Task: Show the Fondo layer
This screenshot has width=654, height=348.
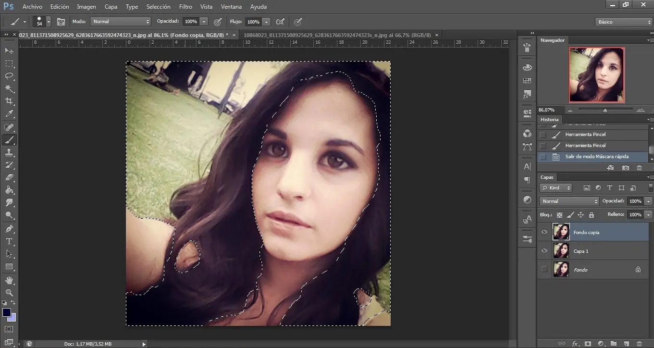Action: [544, 270]
